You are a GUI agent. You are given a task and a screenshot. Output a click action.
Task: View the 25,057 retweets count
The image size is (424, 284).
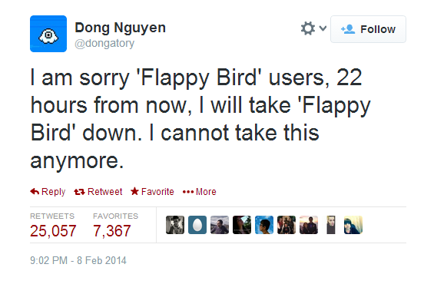coord(53,231)
